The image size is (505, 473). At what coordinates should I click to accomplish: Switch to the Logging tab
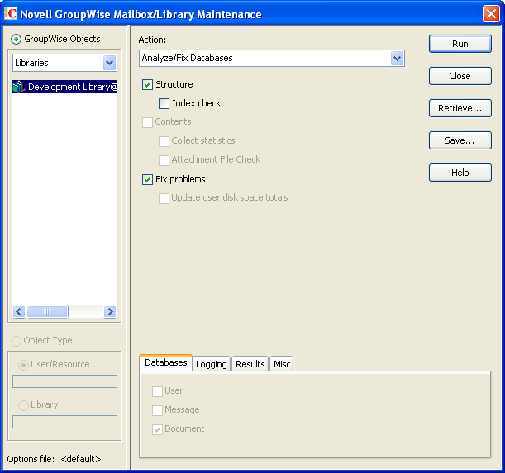click(x=212, y=364)
